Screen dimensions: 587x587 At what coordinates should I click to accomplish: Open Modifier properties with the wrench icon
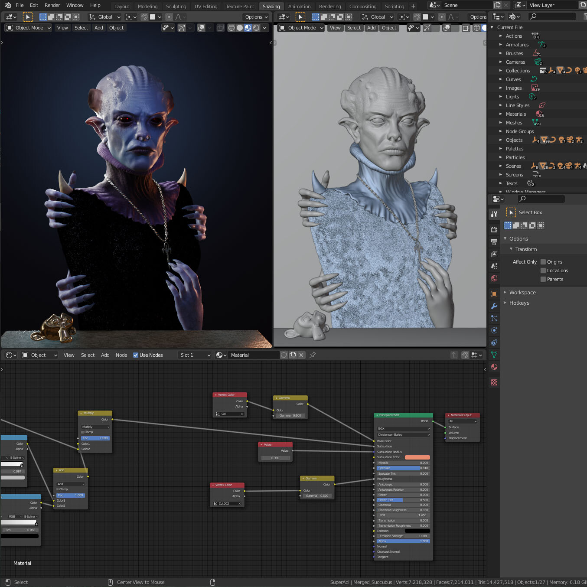point(494,306)
